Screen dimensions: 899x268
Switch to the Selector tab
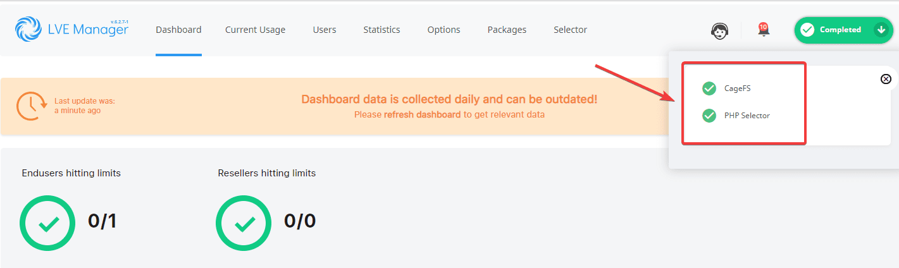pos(570,30)
